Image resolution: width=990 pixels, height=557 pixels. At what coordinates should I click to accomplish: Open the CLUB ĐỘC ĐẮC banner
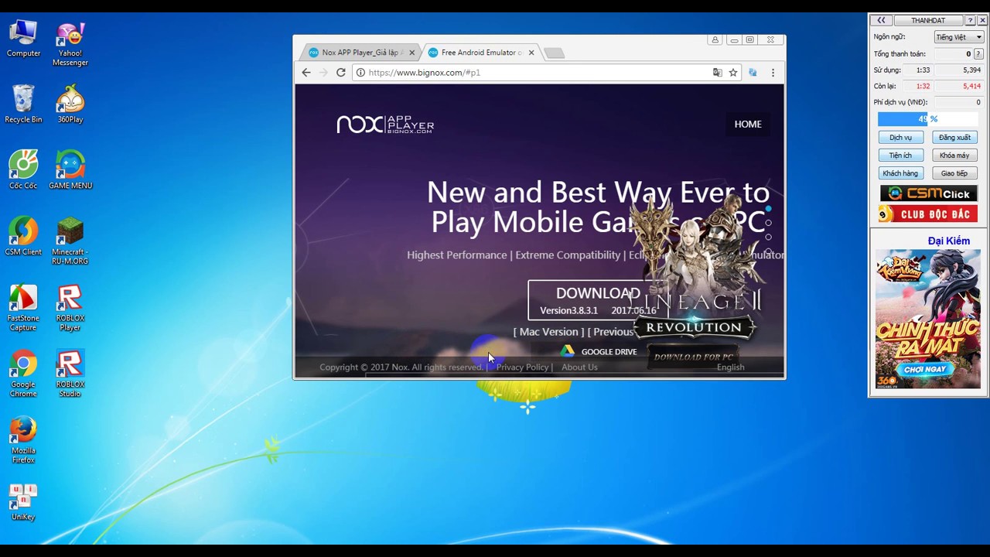pos(928,214)
